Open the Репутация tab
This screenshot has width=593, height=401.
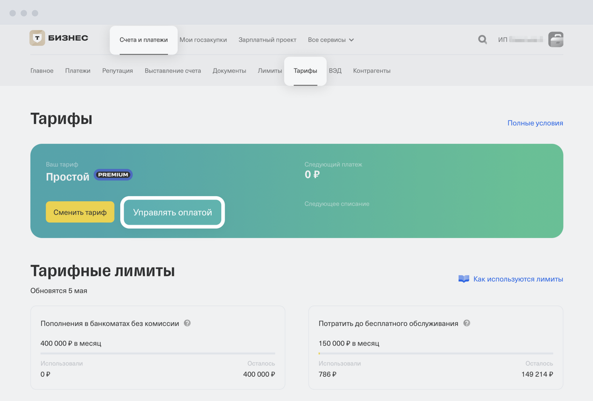click(x=118, y=70)
